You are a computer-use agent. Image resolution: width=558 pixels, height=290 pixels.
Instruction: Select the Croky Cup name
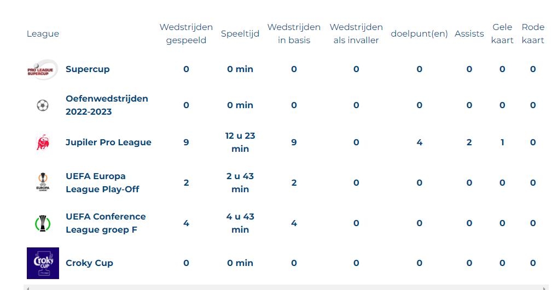pos(89,263)
